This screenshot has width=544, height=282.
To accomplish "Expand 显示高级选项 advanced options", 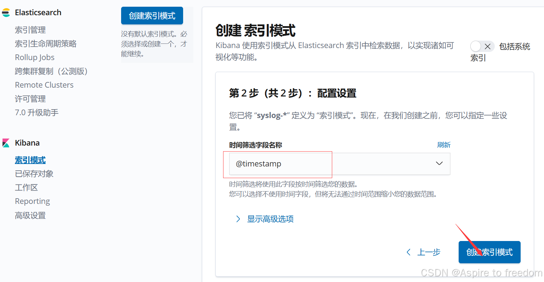I will coord(270,219).
